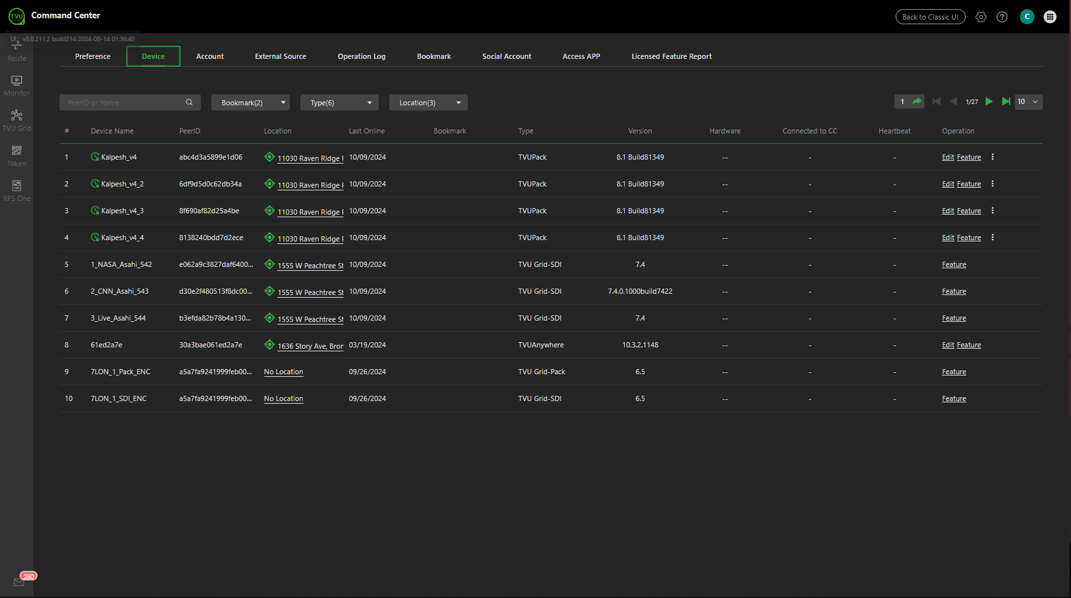
Task: Expand the Type(6) filter dropdown
Action: point(339,103)
